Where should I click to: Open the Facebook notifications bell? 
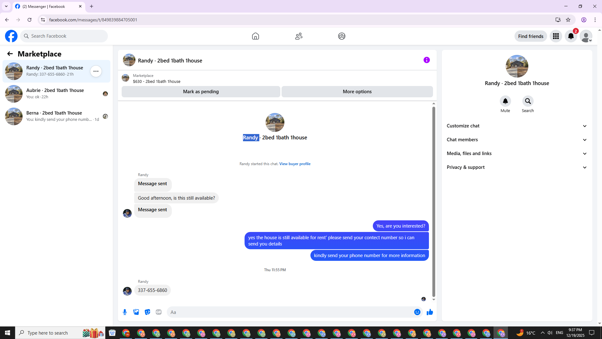point(571,36)
